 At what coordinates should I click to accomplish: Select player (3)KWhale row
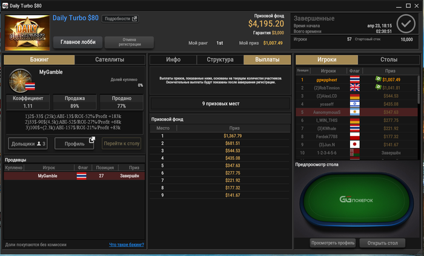click(x=357, y=129)
